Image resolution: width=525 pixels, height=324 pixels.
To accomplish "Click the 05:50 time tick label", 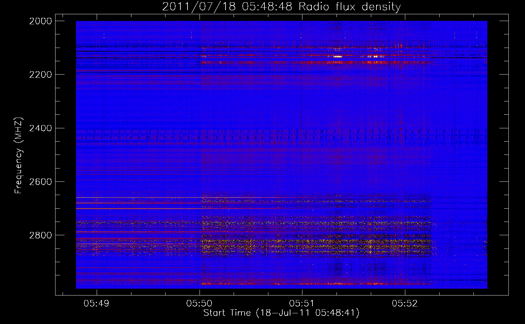I will pyautogui.click(x=199, y=303).
